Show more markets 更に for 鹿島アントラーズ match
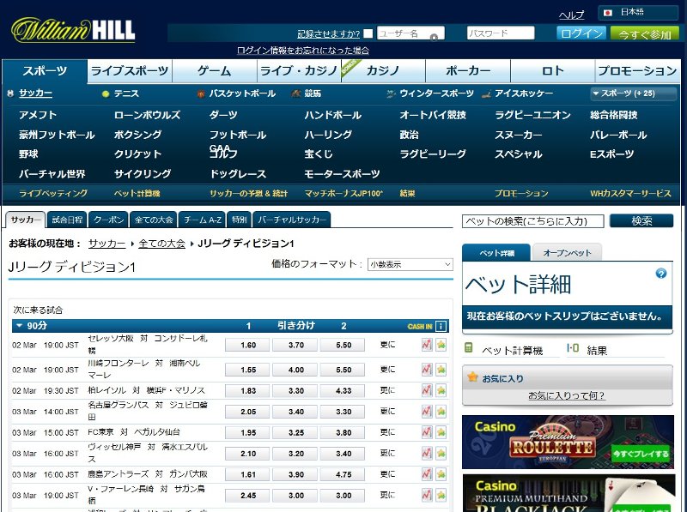Screen dimensions: 687x512 coord(387,474)
